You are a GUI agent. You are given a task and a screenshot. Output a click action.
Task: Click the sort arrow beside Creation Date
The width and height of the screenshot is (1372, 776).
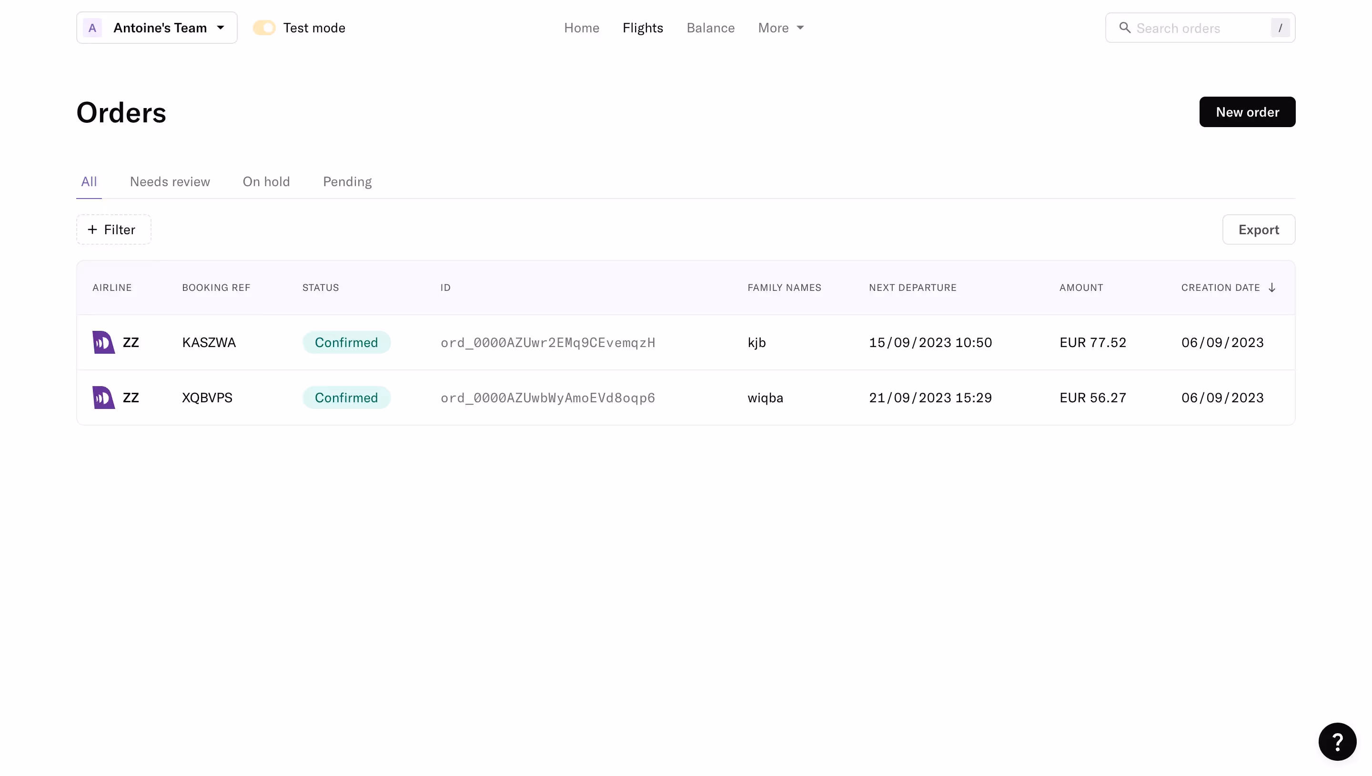[1272, 287]
